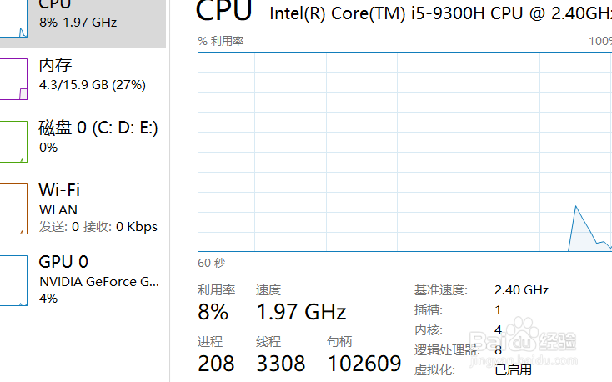Click the orange Wi-Fi throughput thumbnail

[13, 209]
